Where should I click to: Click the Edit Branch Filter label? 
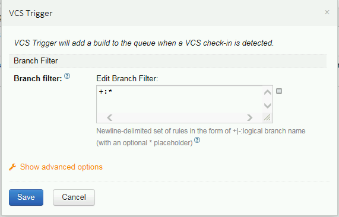[x=127, y=78]
